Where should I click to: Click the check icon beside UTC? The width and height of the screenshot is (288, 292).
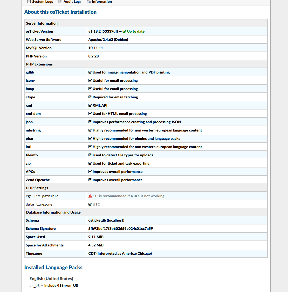click(x=90, y=204)
